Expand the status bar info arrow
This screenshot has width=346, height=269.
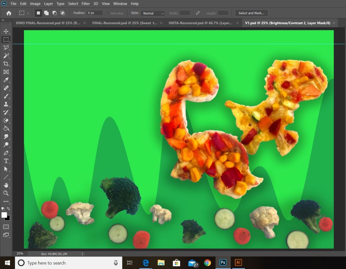click(82, 254)
